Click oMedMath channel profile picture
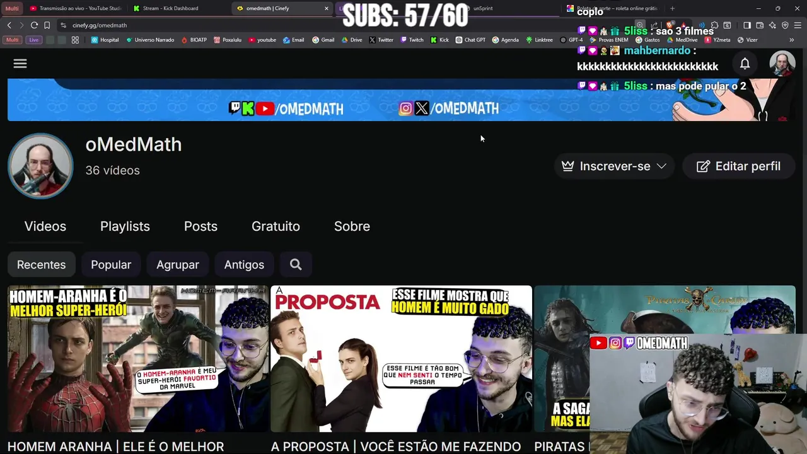This screenshot has height=454, width=807. 40,166
